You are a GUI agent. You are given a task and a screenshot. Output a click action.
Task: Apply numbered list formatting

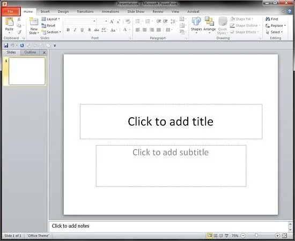[148, 21]
